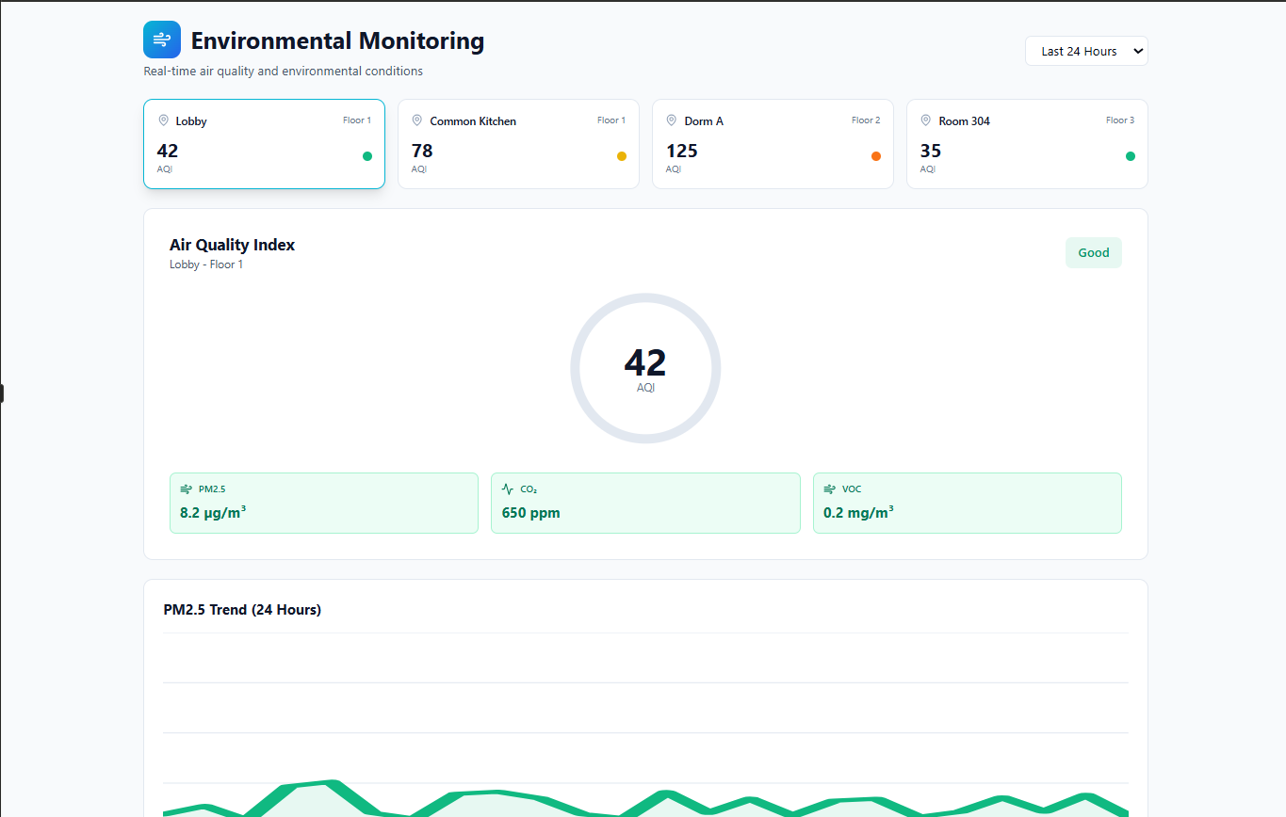Click the 35 AQI value on Room 304
The image size is (1286, 817).
(x=931, y=151)
